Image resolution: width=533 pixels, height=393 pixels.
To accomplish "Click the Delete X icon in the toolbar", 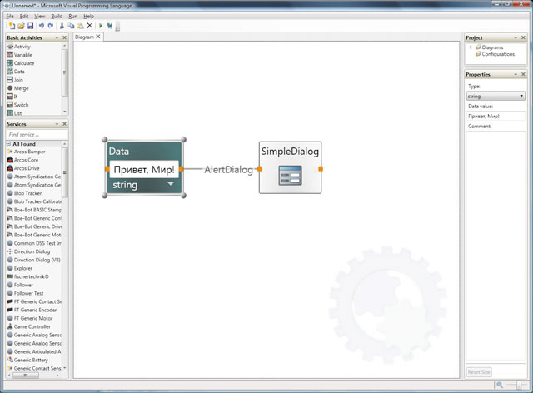I will [89, 27].
